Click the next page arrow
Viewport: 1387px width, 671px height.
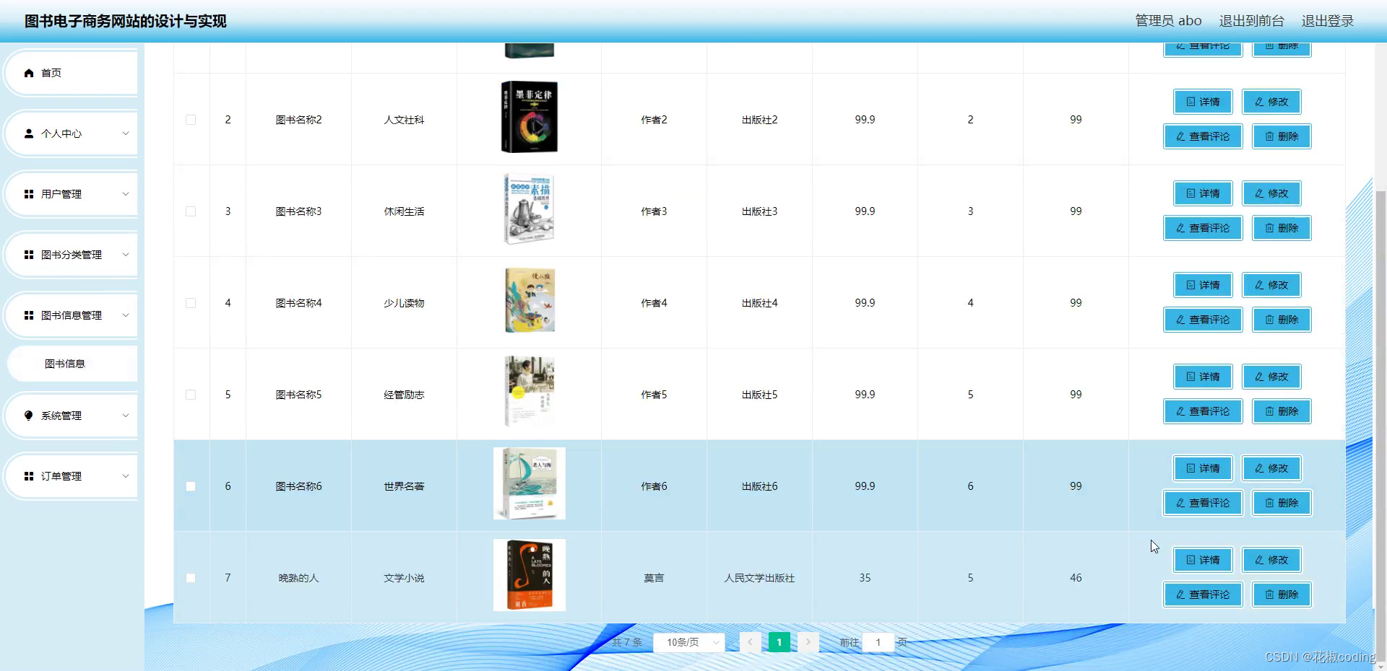pyautogui.click(x=808, y=642)
